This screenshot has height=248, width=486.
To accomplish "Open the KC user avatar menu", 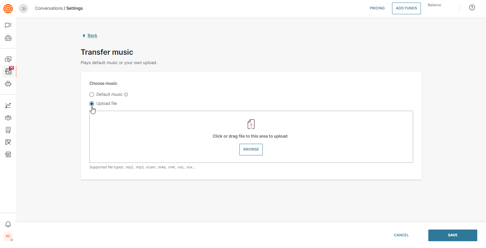I will pyautogui.click(x=8, y=236).
